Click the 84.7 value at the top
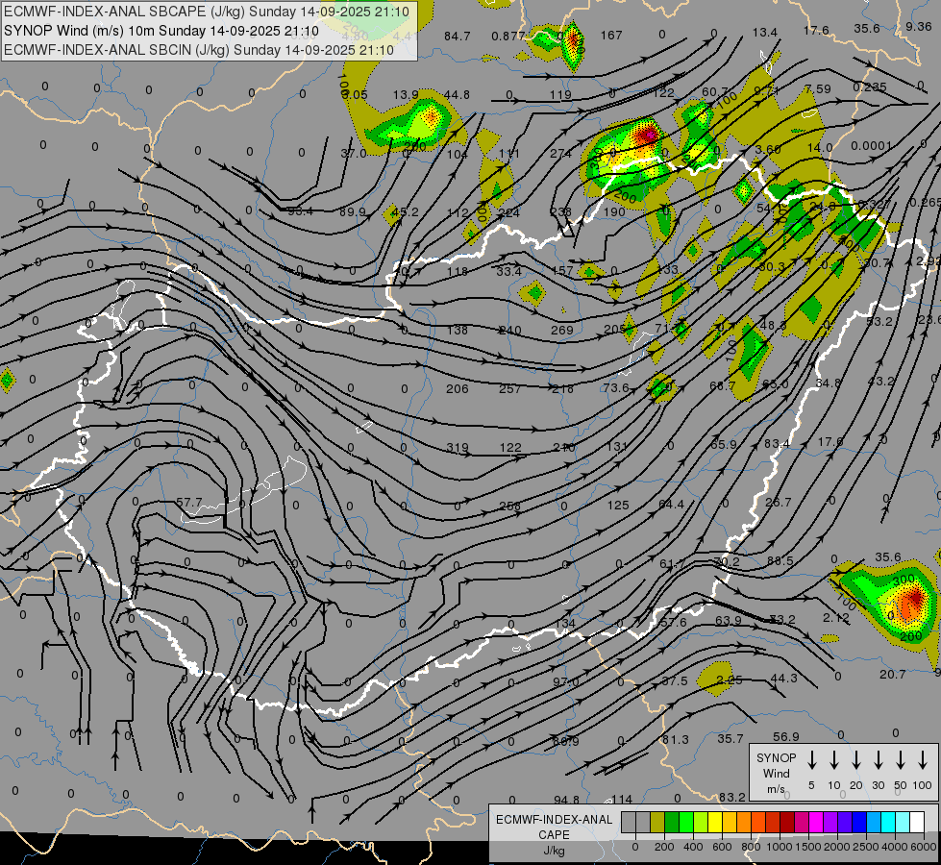 [x=458, y=36]
